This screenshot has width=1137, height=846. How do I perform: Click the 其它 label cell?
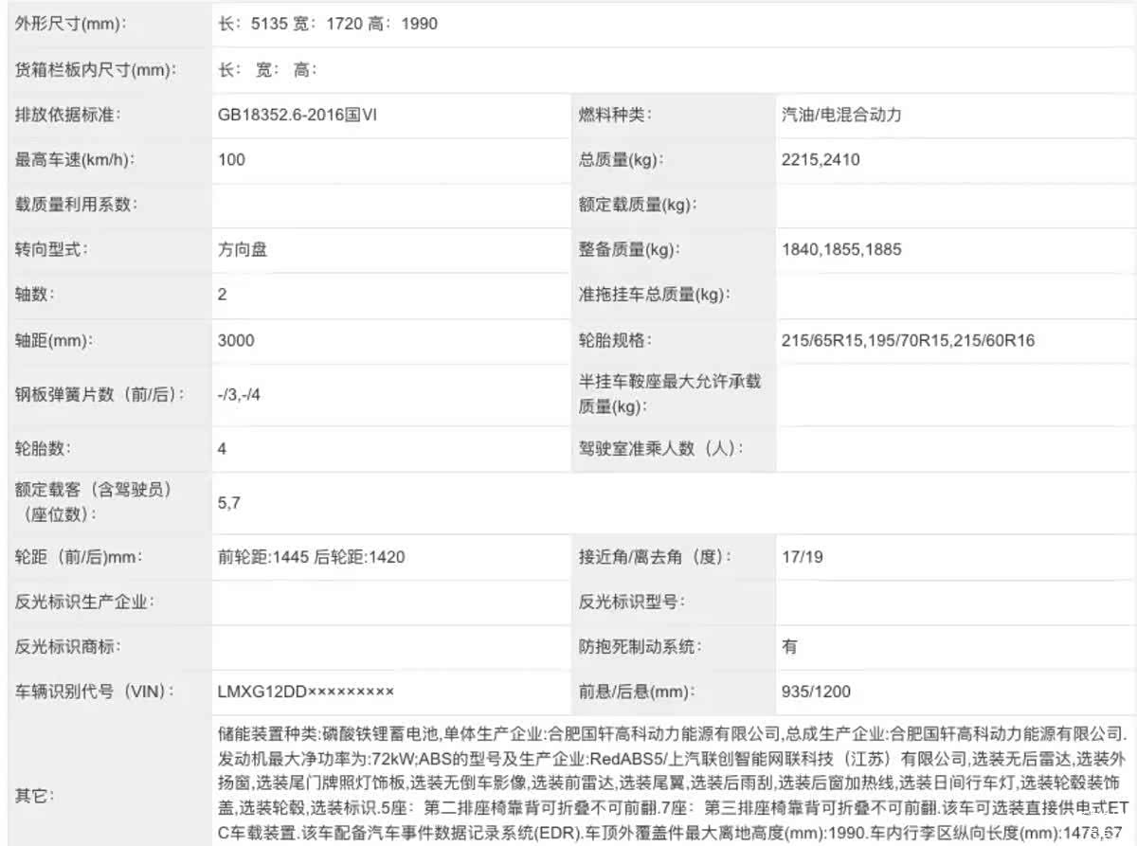(35, 794)
